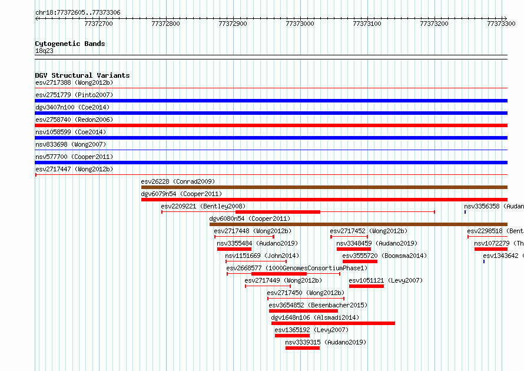Open the nsv833698 (Wong2007) label
Viewport: 524px width, 371px height.
tap(71, 144)
